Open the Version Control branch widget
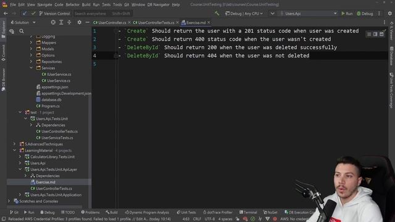The height and width of the screenshot is (222, 395). [55, 14]
